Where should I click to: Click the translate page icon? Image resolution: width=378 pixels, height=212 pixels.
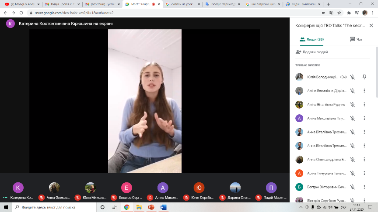pos(331,13)
